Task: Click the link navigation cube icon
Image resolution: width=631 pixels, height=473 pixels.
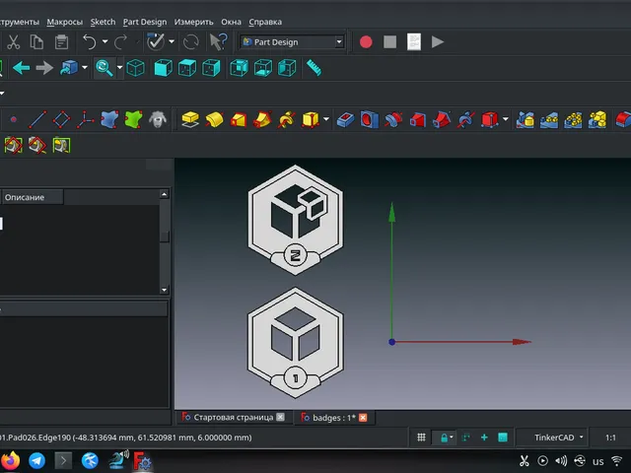Action: point(69,68)
